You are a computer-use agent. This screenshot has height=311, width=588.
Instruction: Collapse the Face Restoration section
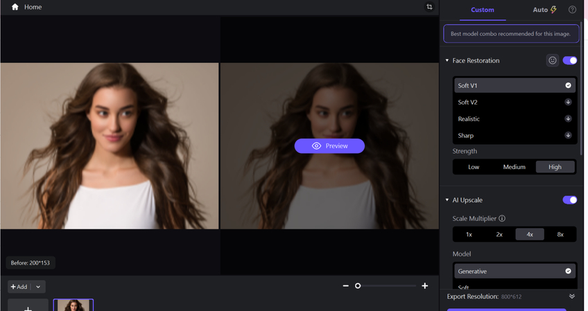coord(447,60)
